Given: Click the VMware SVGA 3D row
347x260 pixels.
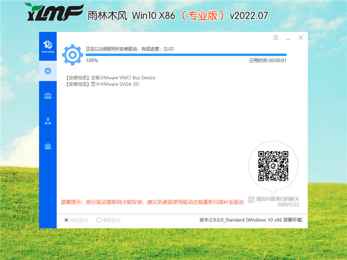Looking at the screenshot, I should click(x=102, y=84).
